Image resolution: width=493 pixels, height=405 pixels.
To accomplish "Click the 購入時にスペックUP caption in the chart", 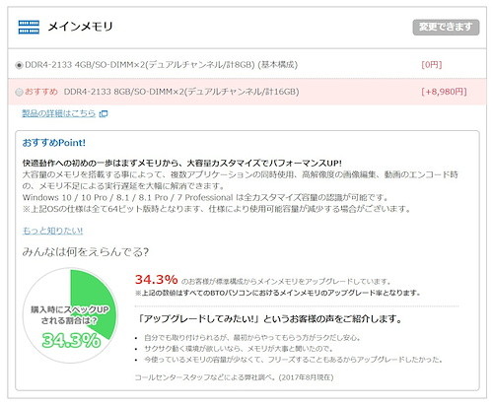I will 70,309.
